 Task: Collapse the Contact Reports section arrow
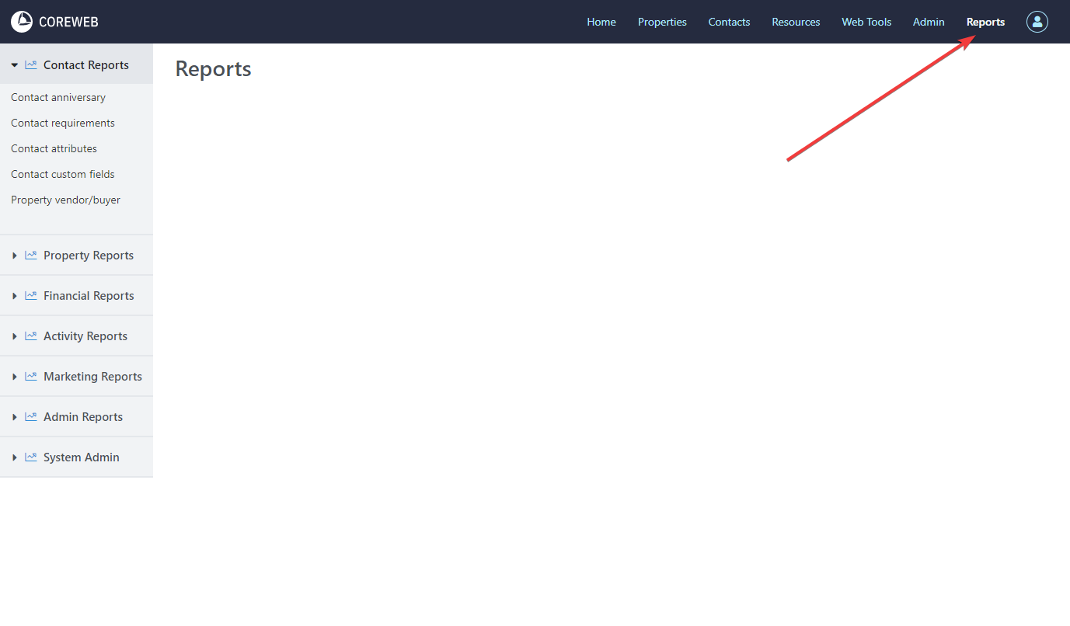(15, 65)
